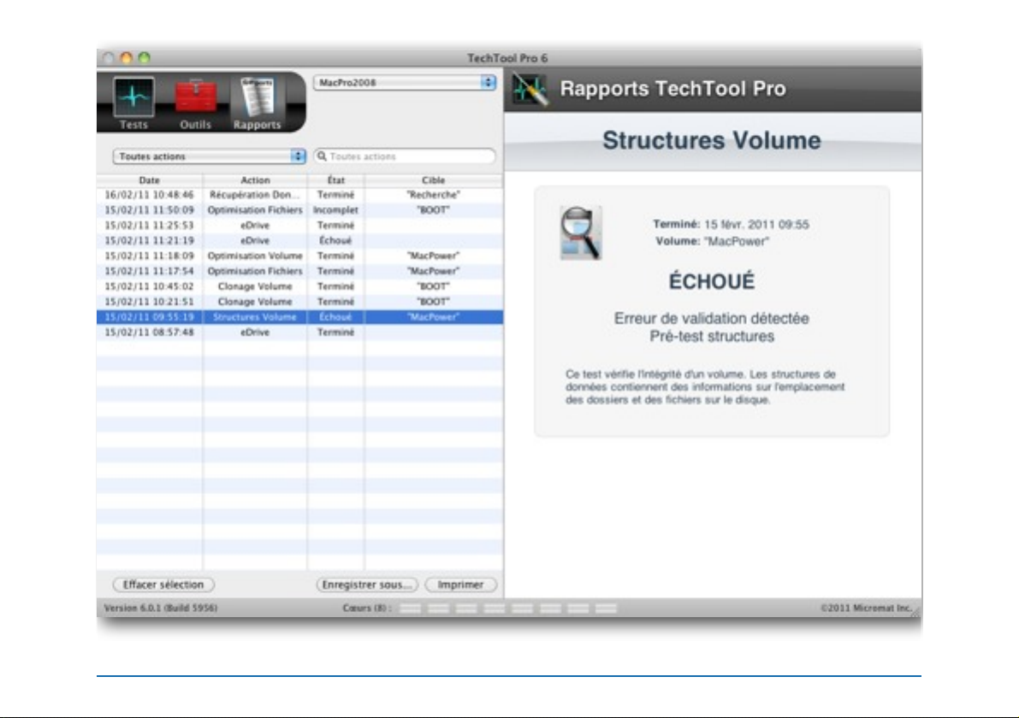Viewport: 1019px width, 718px height.
Task: Click the Optimisation Fichiers cell in the Incomplet row
Action: [255, 210]
